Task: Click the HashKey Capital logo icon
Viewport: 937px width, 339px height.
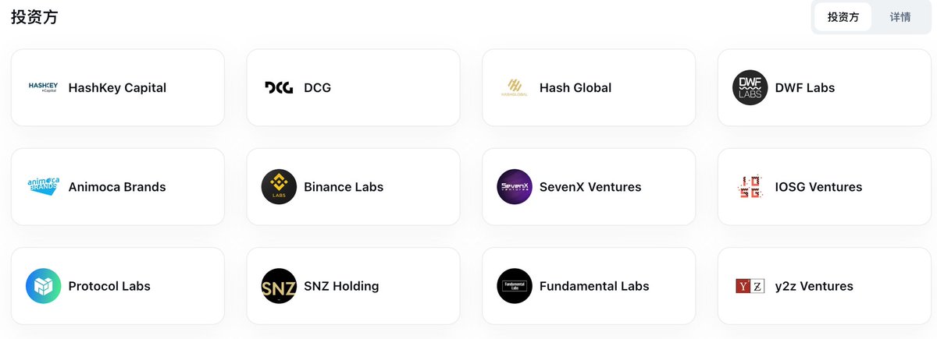Action: click(44, 87)
